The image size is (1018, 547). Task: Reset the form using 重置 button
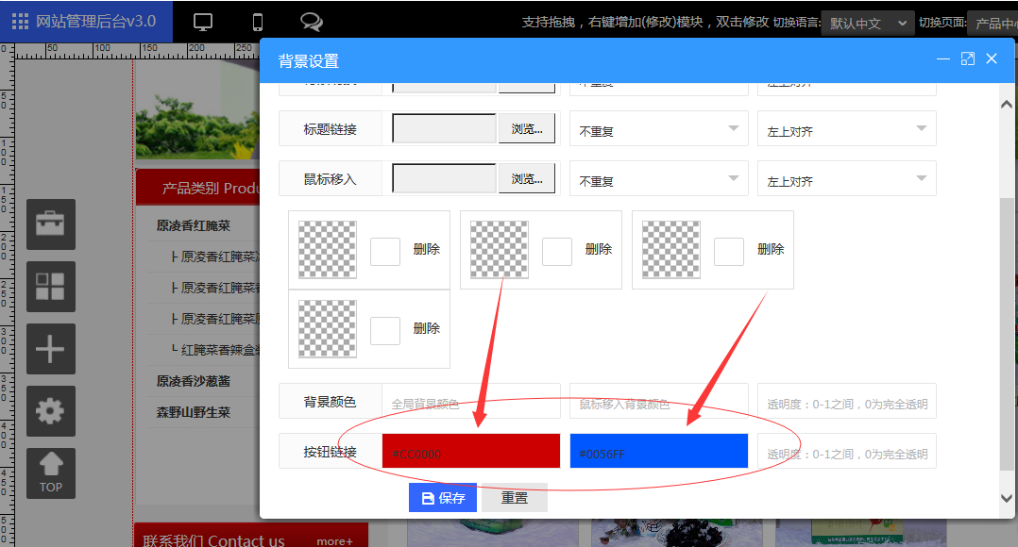coord(514,497)
